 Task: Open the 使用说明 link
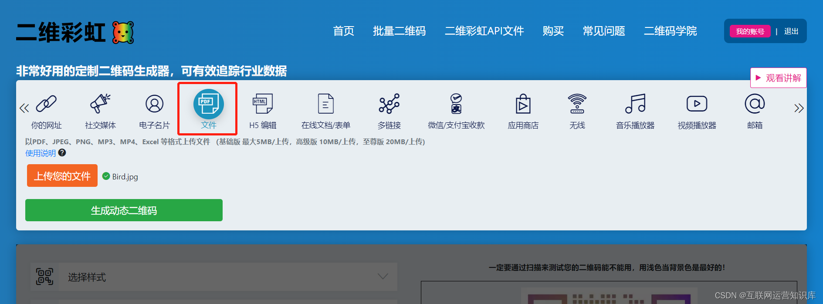(x=41, y=153)
